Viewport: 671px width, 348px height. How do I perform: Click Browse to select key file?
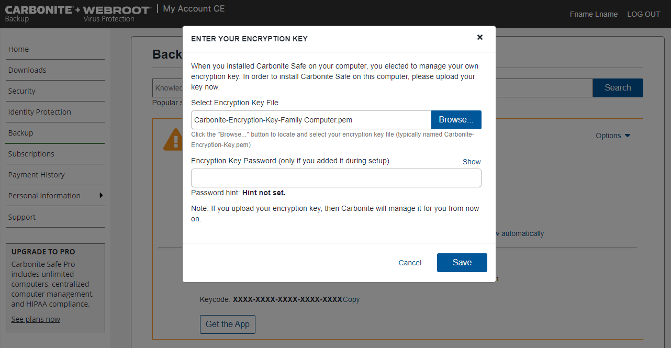(456, 120)
